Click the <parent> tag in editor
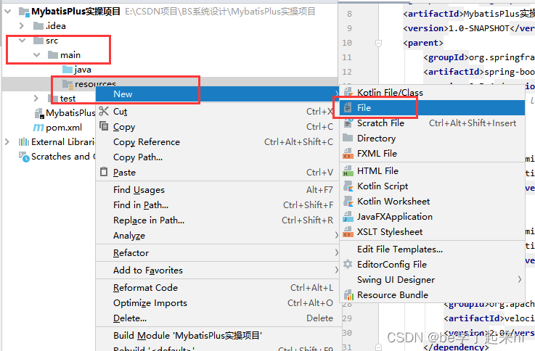535x351 pixels. 423,43
